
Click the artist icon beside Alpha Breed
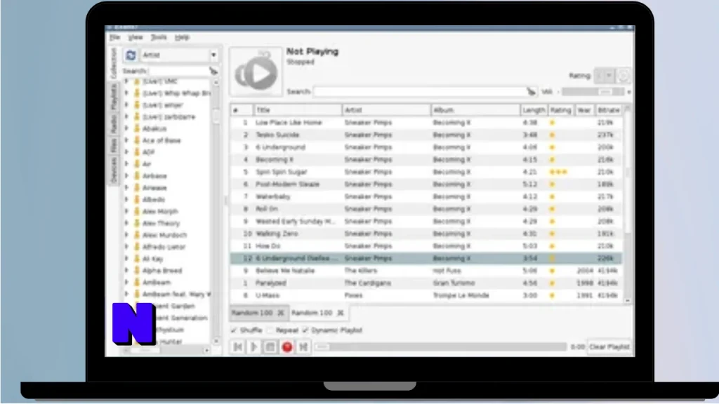pyautogui.click(x=137, y=270)
